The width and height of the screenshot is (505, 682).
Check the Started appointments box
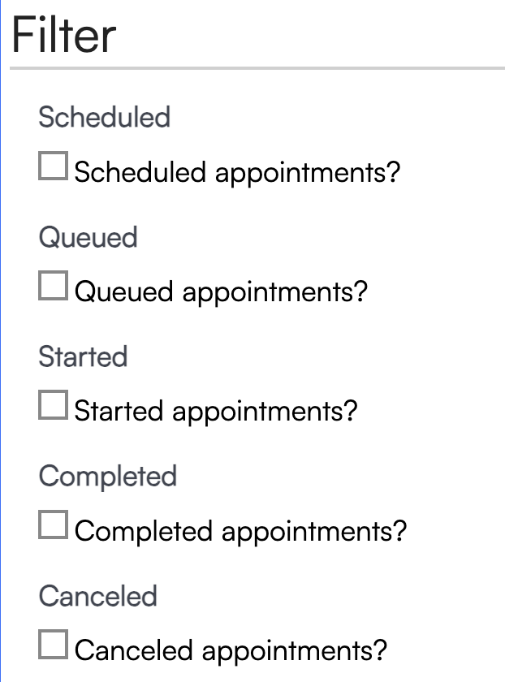coord(53,406)
